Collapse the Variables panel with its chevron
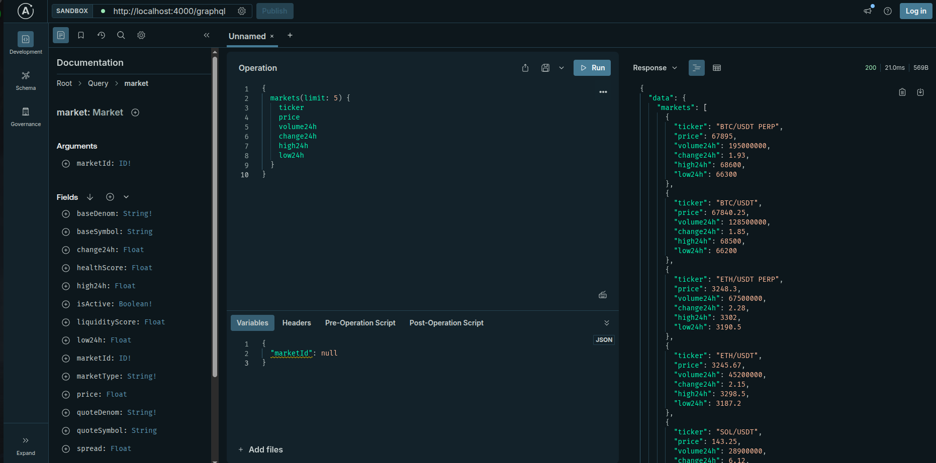This screenshot has width=936, height=463. click(x=607, y=322)
